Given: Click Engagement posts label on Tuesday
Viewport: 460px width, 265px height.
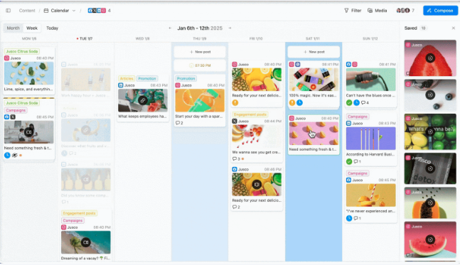Looking at the screenshot, I should (x=80, y=213).
